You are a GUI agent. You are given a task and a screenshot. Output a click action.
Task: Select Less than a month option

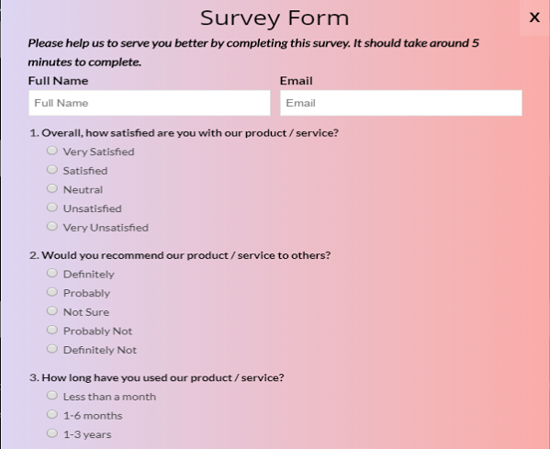(x=52, y=396)
